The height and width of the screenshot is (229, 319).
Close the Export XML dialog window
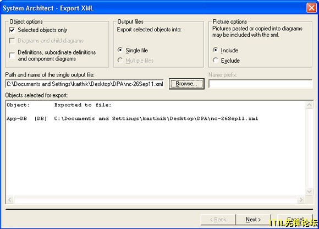click(311, 8)
